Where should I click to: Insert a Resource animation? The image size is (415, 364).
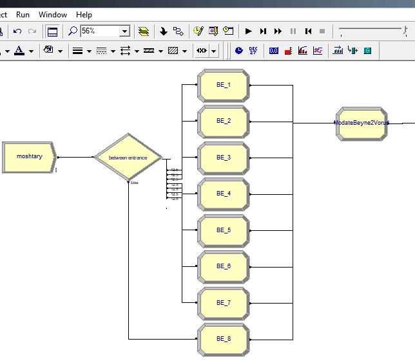coord(352,50)
